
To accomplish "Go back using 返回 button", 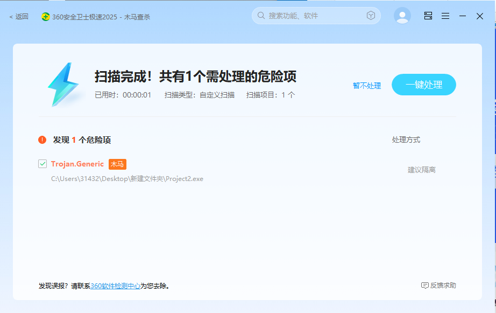I will click(19, 17).
